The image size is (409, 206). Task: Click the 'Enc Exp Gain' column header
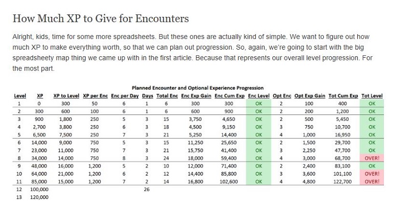pyautogui.click(x=196, y=96)
